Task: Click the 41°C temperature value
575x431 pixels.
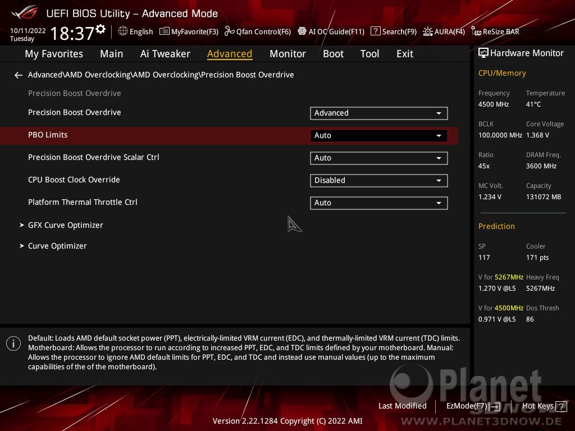Action: coord(533,104)
